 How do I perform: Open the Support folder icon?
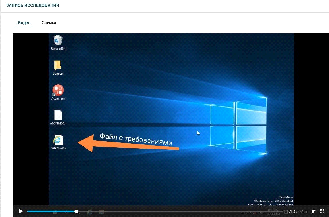[x=58, y=66]
